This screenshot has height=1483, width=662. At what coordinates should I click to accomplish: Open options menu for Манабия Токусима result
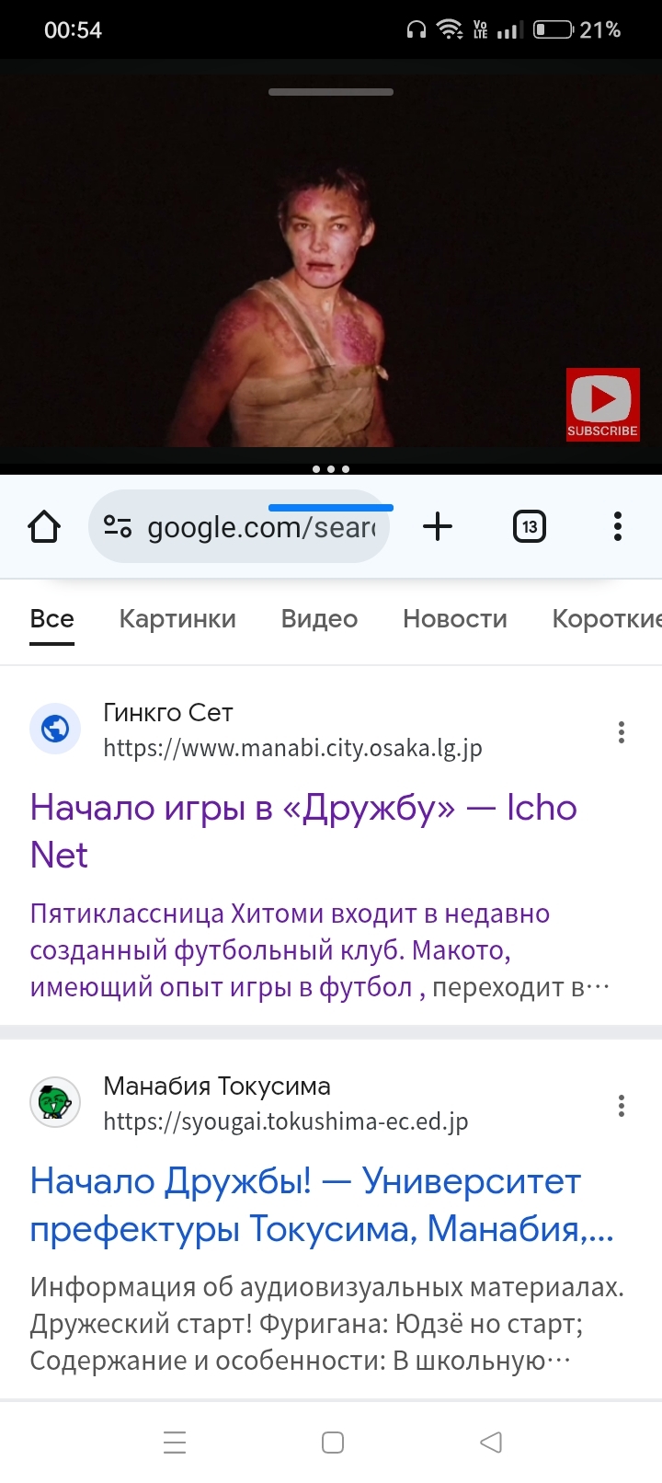(x=622, y=1106)
